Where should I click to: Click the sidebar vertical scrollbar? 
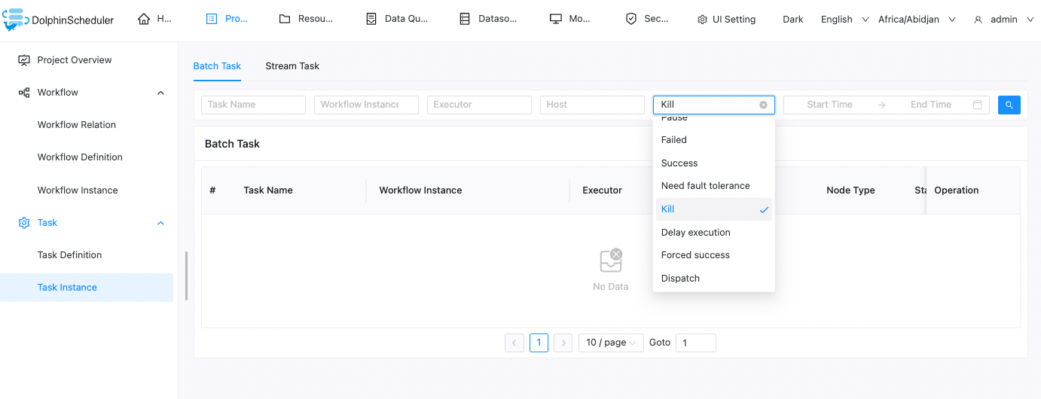(x=186, y=276)
